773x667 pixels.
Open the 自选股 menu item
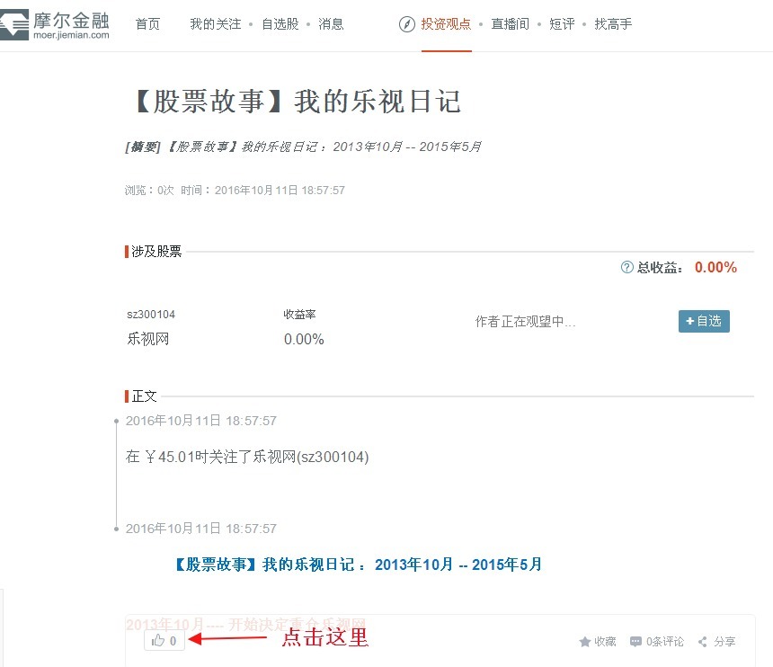click(280, 23)
